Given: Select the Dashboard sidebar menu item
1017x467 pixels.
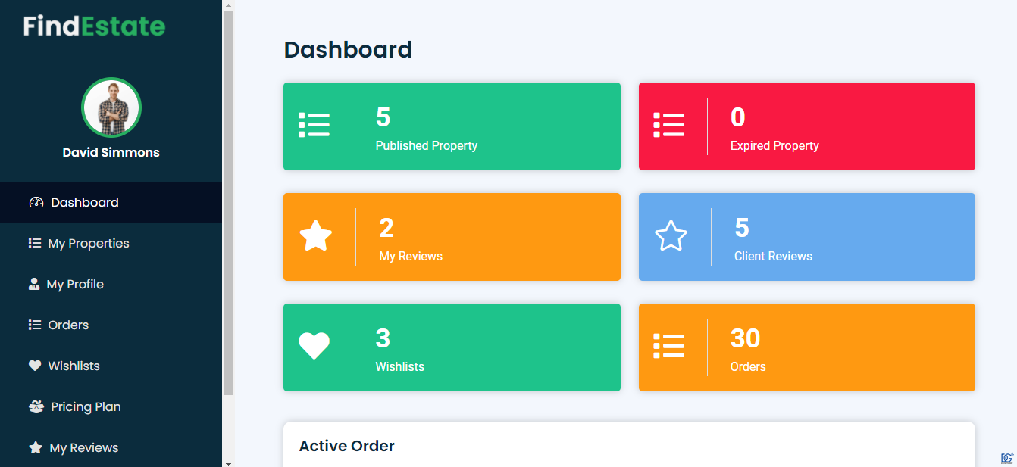Looking at the screenshot, I should [111, 203].
